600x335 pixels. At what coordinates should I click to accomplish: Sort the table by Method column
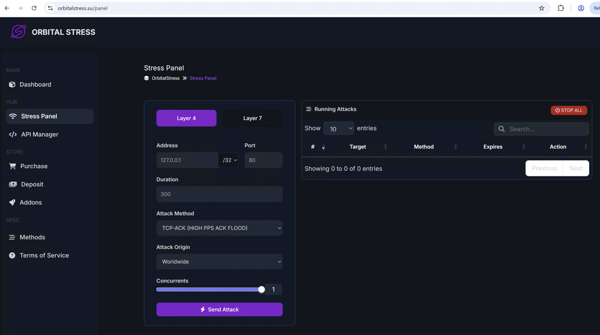click(424, 147)
